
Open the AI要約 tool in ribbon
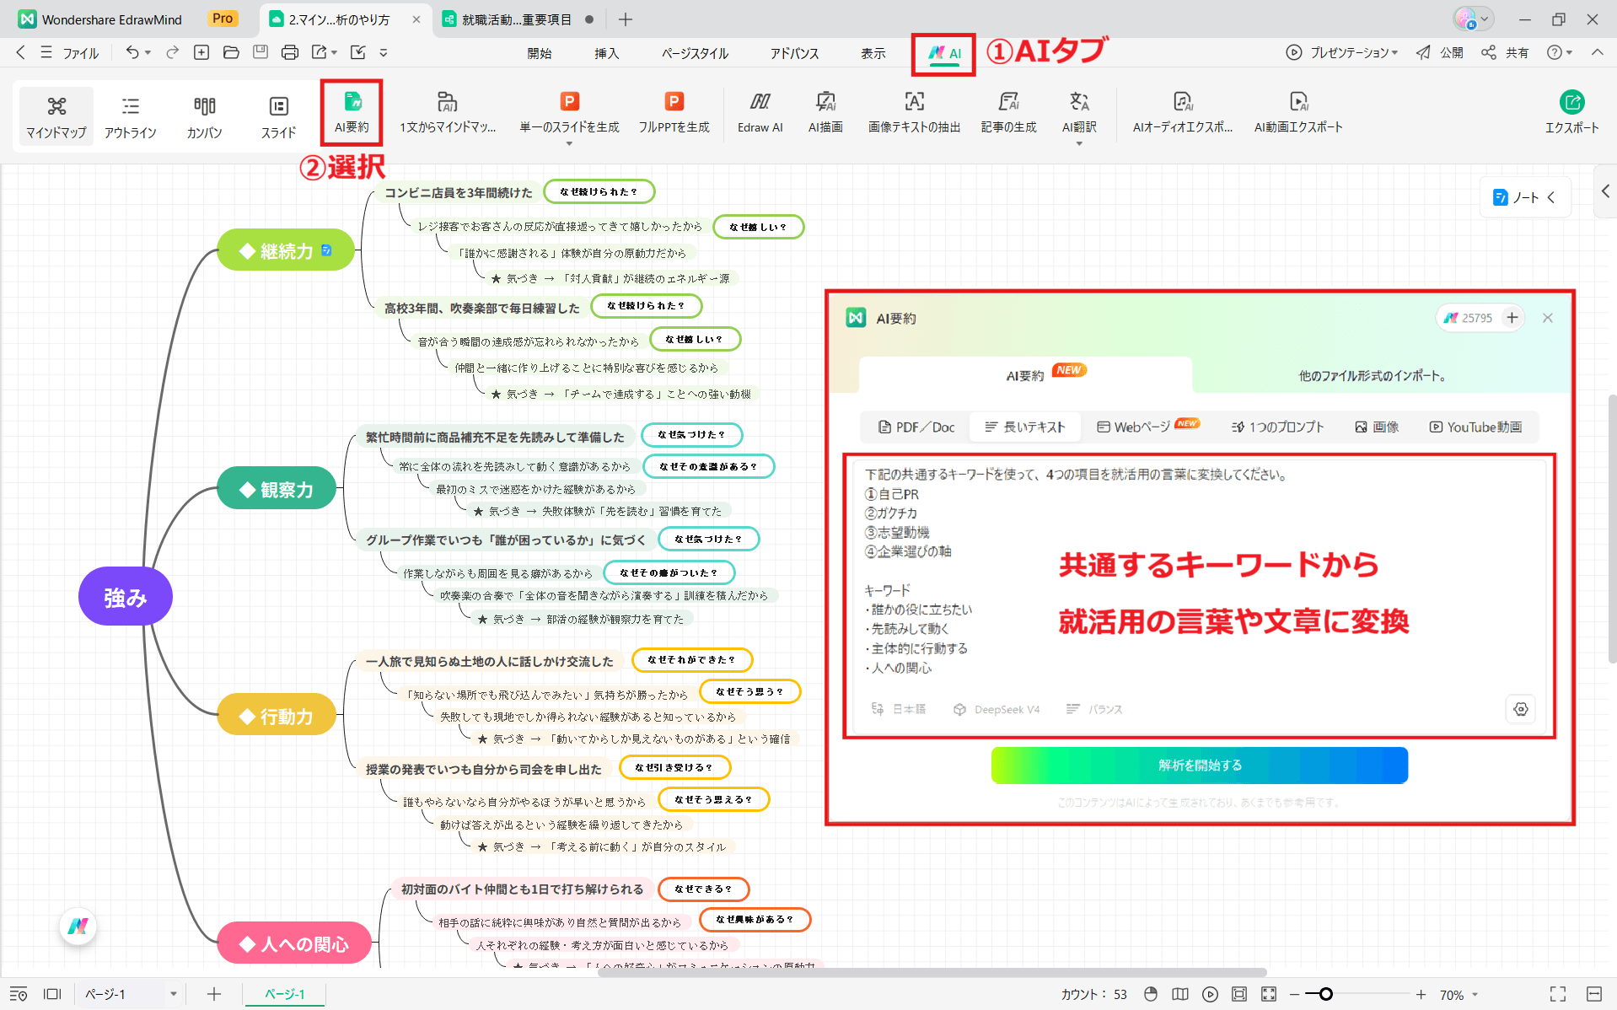(x=352, y=112)
